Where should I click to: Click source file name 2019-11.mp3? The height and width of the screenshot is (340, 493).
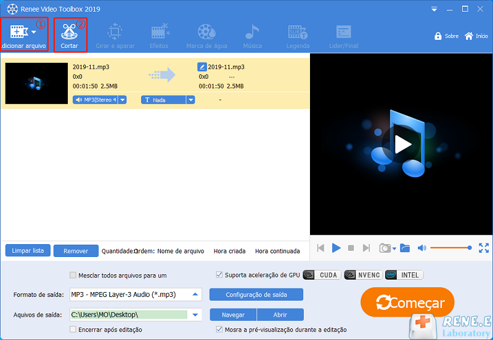click(x=91, y=67)
